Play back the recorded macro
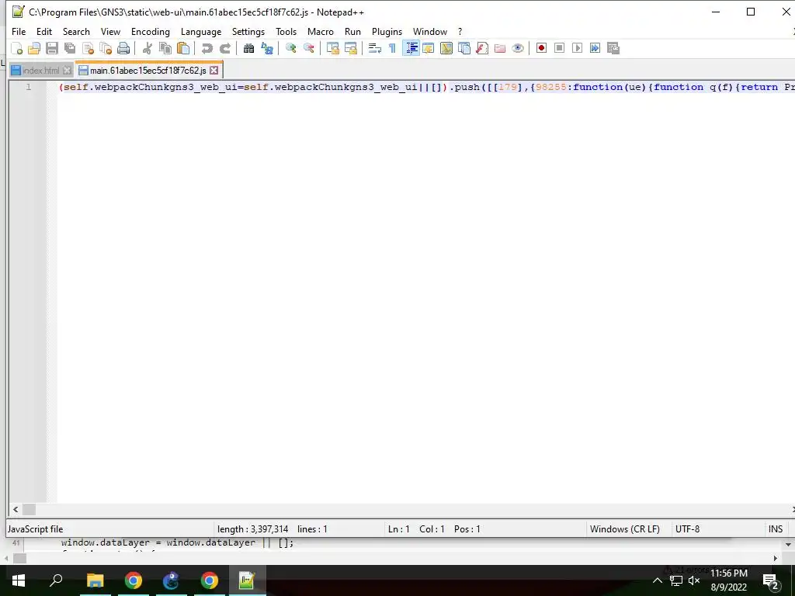This screenshot has width=795, height=596. (577, 48)
